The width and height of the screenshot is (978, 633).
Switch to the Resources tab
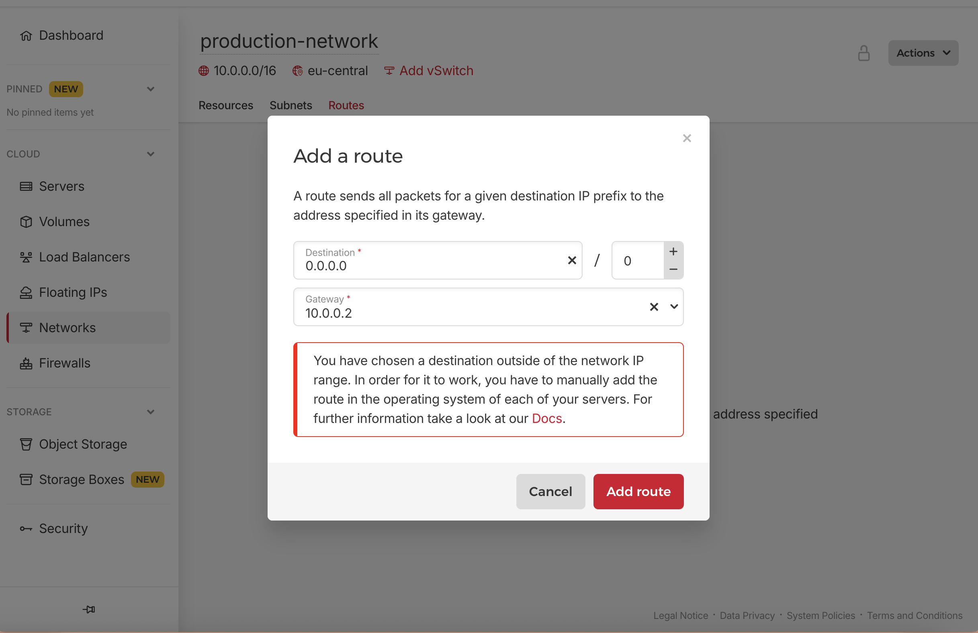[225, 106]
